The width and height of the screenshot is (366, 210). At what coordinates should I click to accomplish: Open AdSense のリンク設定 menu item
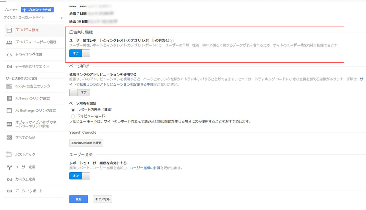[34, 99]
